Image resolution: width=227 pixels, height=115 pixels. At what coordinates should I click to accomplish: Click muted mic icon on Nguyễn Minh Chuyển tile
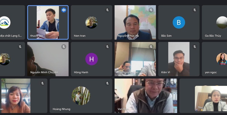[64, 47]
